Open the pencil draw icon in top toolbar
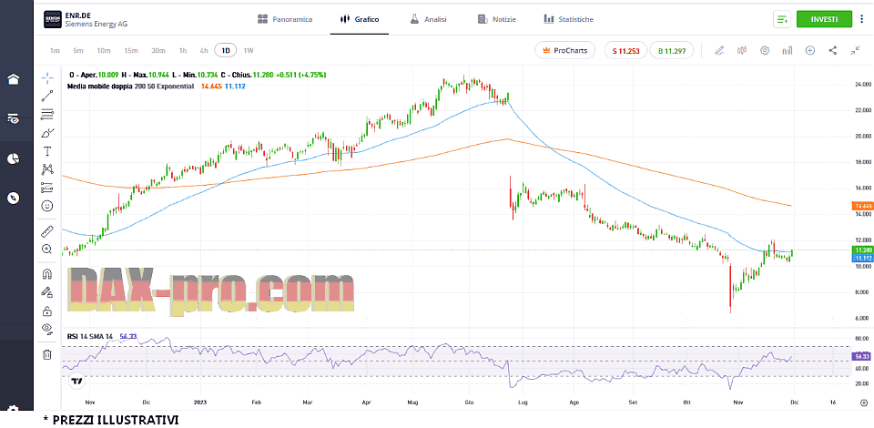This screenshot has width=874, height=428. point(719,50)
